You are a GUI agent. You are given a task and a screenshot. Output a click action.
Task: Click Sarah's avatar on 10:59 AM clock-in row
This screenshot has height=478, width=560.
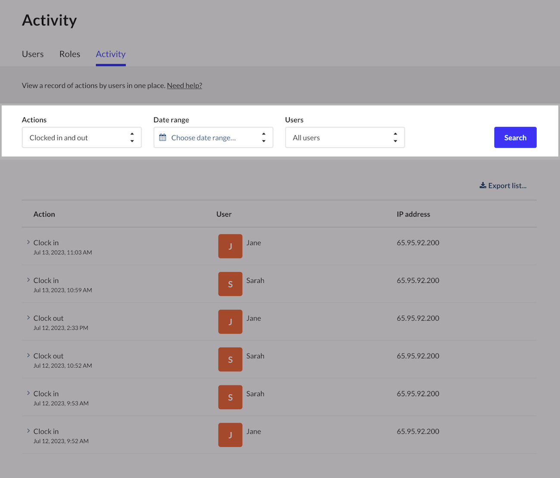pos(230,284)
